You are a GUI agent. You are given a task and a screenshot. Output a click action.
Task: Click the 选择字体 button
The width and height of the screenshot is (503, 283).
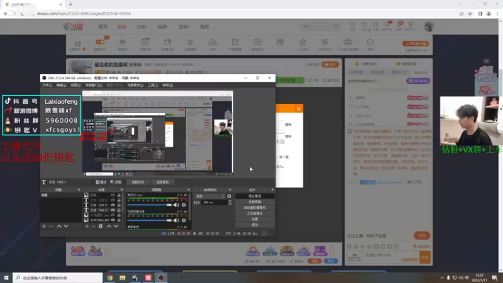[138, 182]
